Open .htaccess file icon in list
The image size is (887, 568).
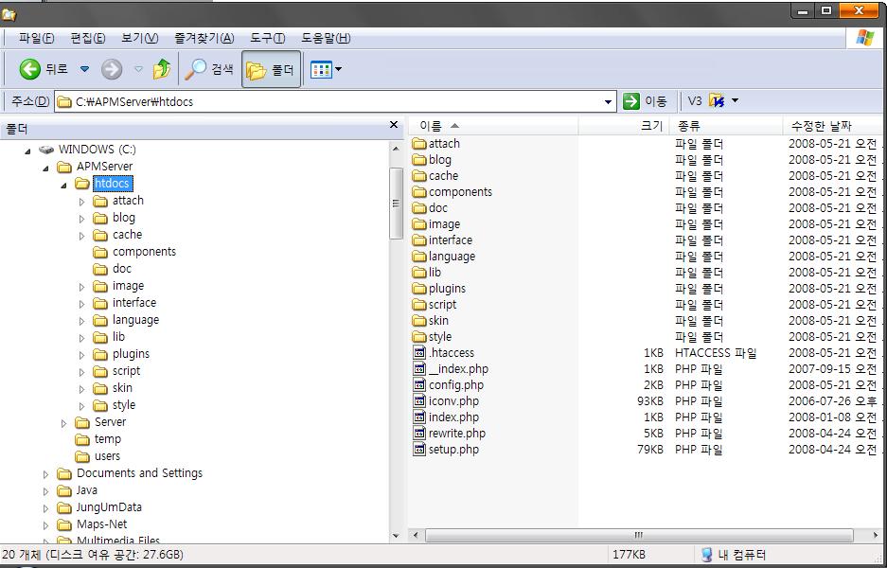pyautogui.click(x=419, y=352)
